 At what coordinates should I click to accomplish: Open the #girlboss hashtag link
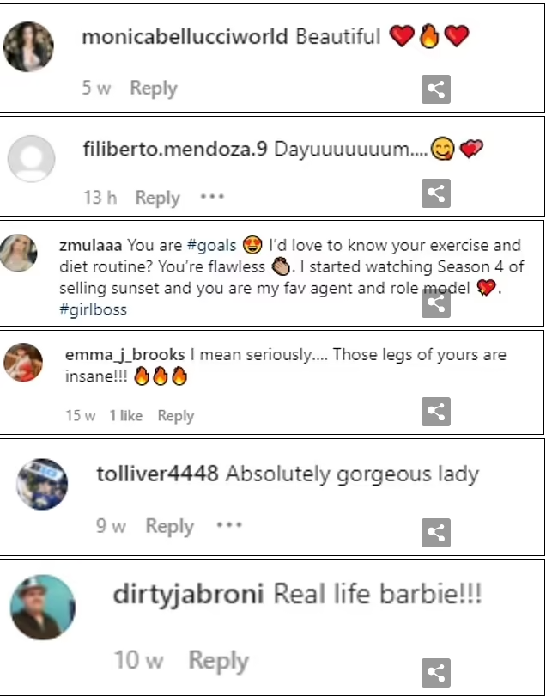[x=94, y=310]
